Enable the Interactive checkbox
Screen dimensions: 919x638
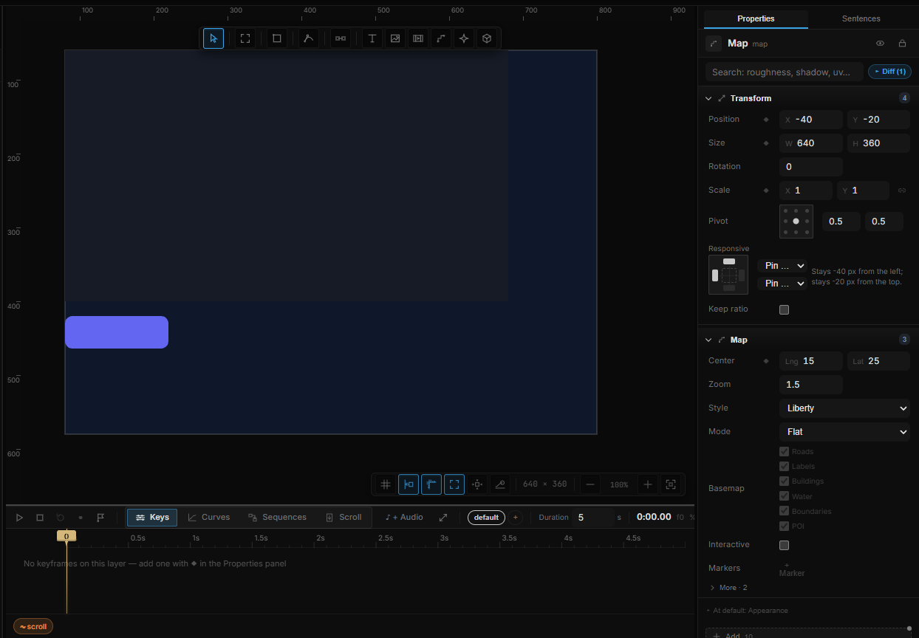pyautogui.click(x=785, y=545)
